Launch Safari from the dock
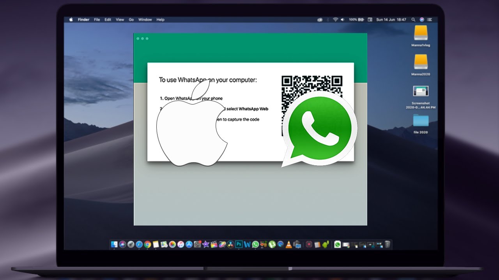Screen dimensions: 499x280 [139, 245]
